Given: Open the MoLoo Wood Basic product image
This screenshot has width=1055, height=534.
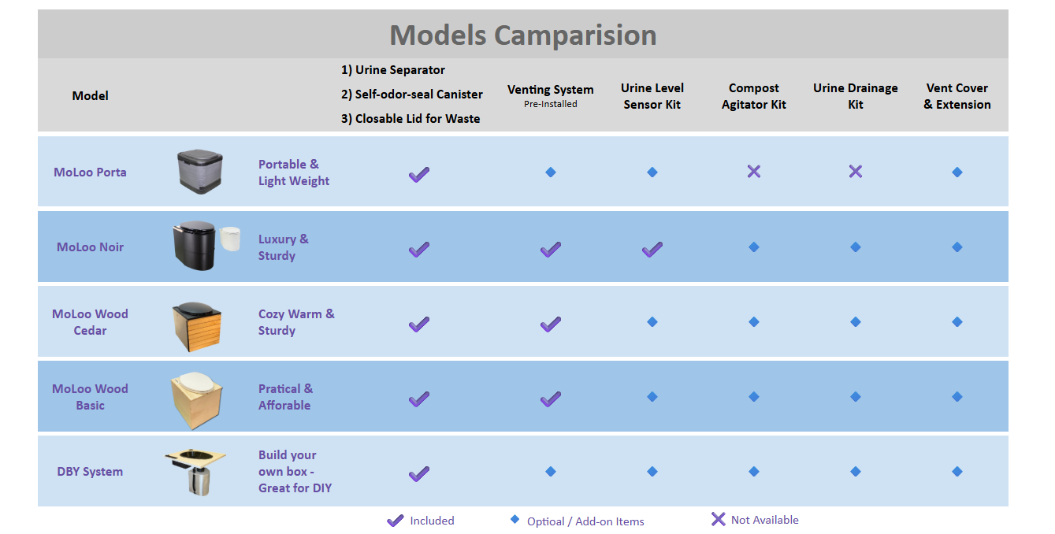Looking at the screenshot, I should [x=197, y=399].
